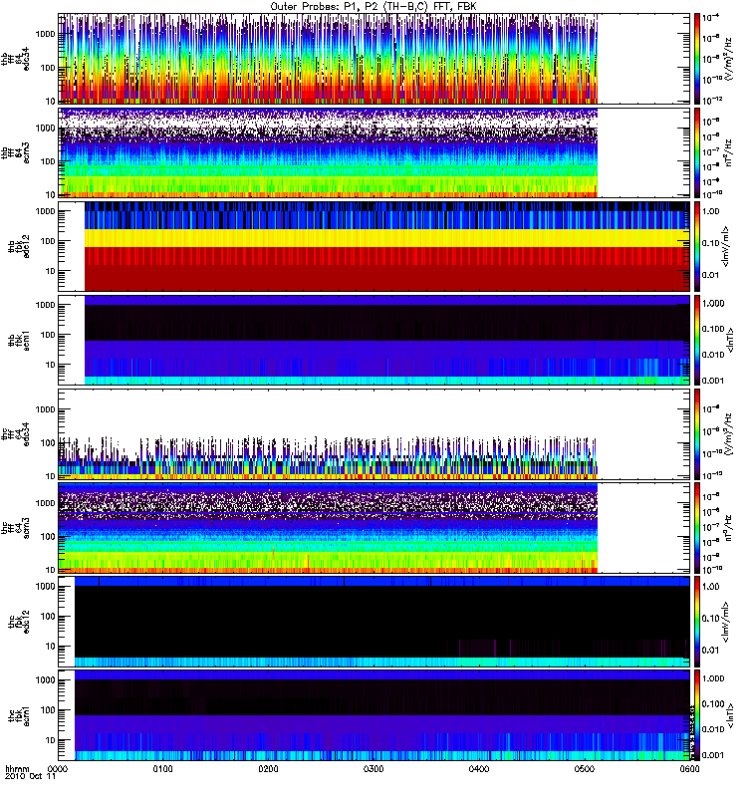This screenshot has height=797, width=747.
Task: Click the color bar beside thc fff scm3 panel
Action: (x=697, y=528)
